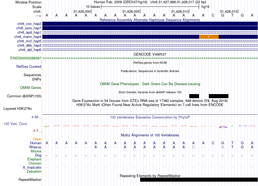Click the RefSeq Curated track label
The width and height of the screenshot is (258, 186).
[x=29, y=66]
